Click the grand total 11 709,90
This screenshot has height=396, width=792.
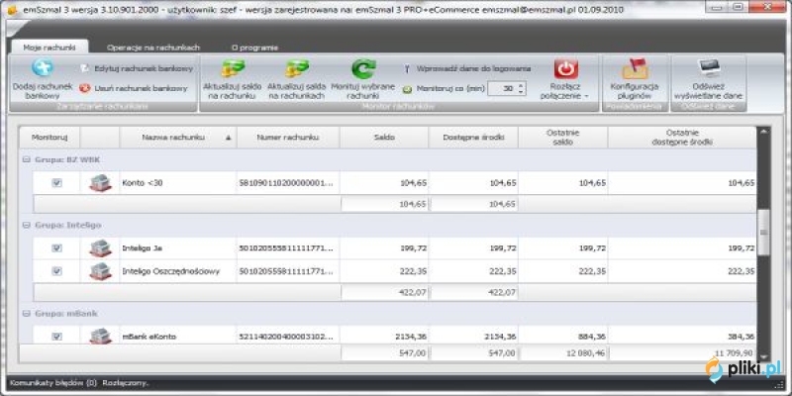click(734, 353)
